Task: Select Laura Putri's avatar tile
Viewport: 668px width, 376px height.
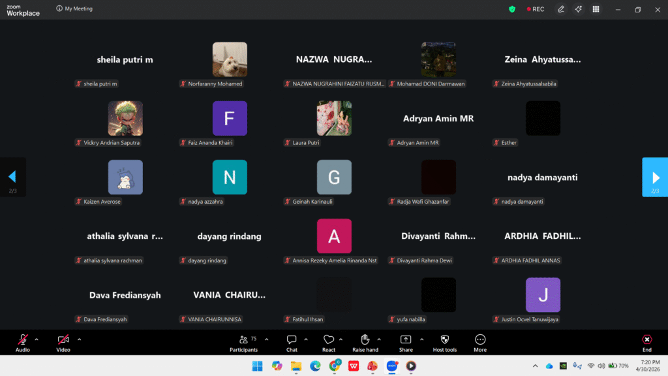Action: tap(334, 118)
